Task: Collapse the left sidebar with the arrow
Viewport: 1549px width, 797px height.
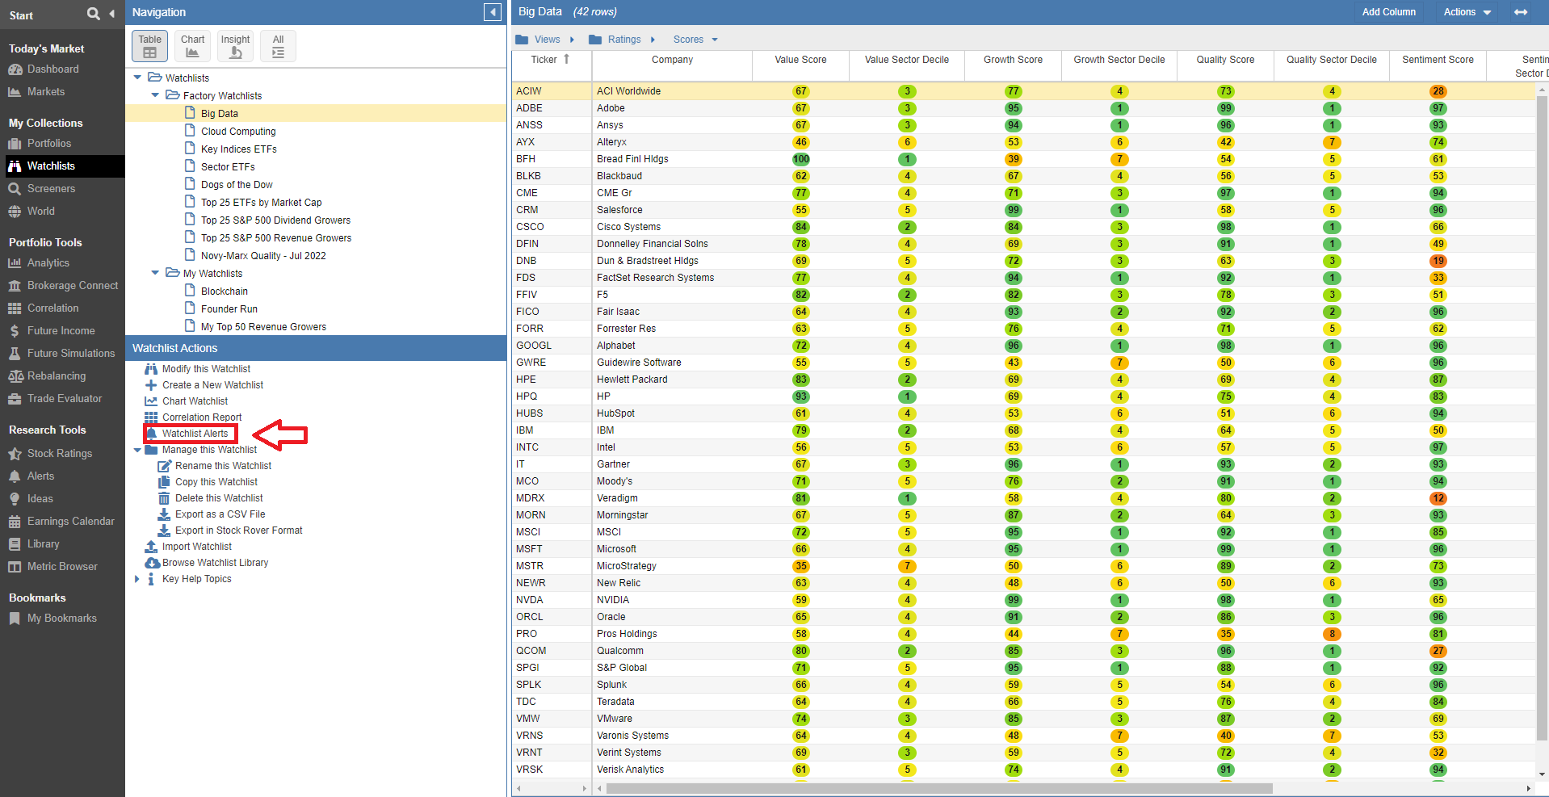Action: (111, 14)
